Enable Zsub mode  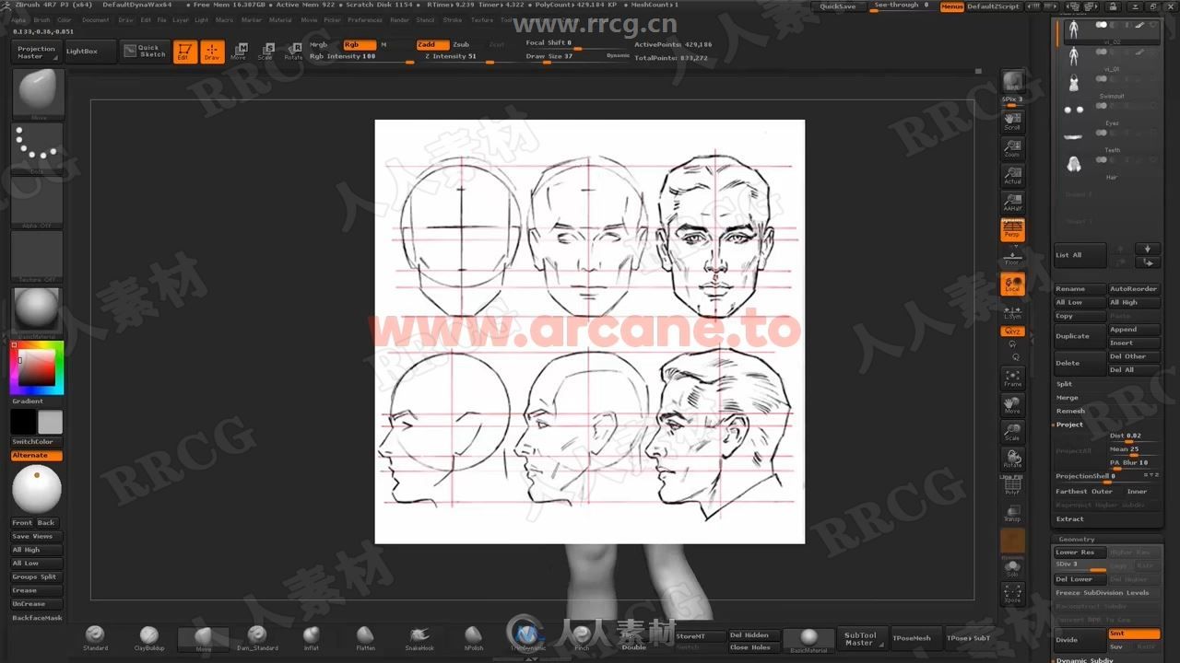tap(461, 44)
